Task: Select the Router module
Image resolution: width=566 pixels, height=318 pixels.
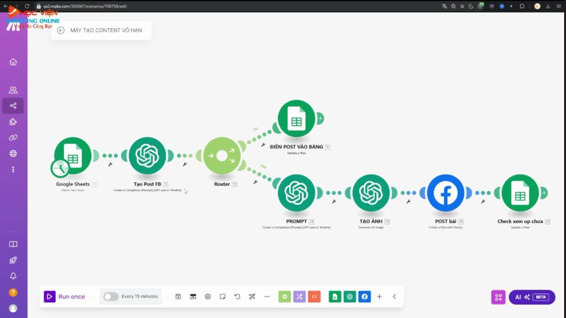Action: coord(222,155)
